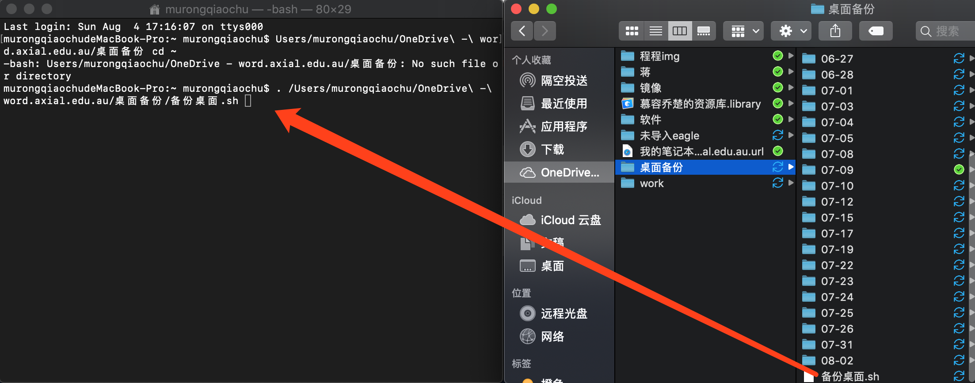Go back in Finder navigation
The width and height of the screenshot is (975, 383).
click(522, 31)
